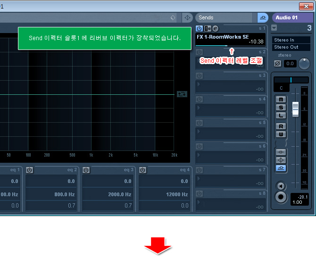Click send level value -10.38
This screenshot has height=275, width=316.
coord(256,42)
